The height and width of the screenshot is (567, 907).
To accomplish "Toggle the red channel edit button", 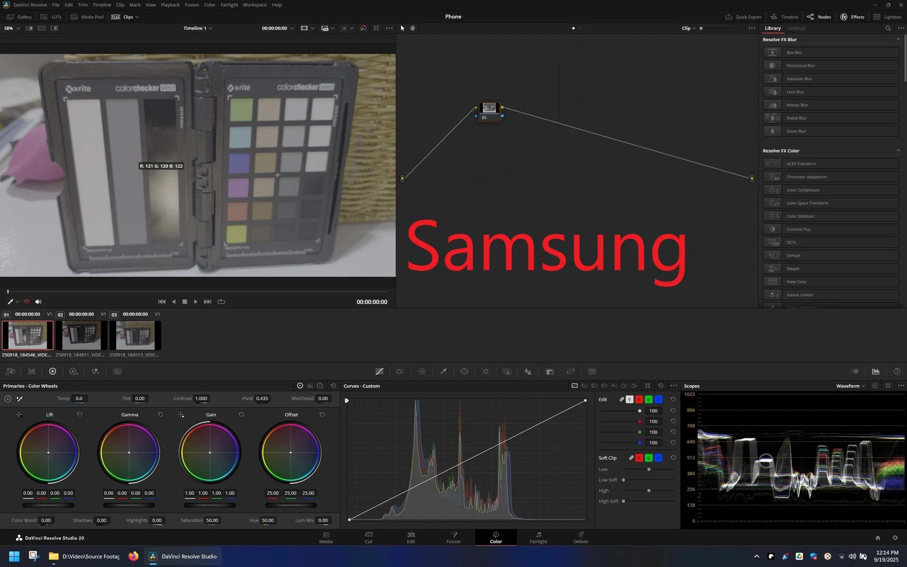I will (639, 399).
